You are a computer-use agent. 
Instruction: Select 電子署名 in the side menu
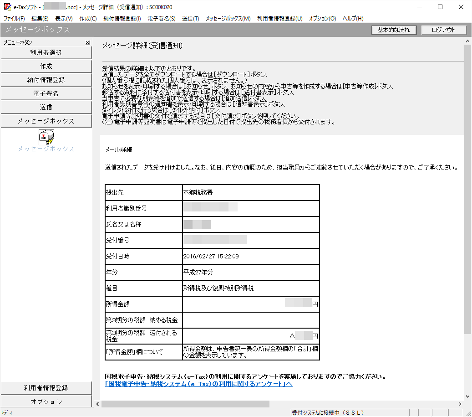click(x=46, y=93)
